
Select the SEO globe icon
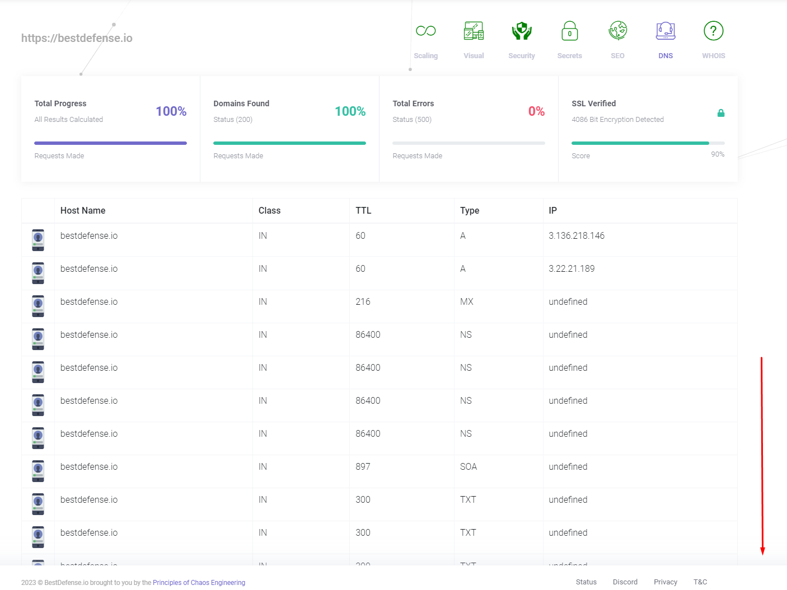point(617,31)
